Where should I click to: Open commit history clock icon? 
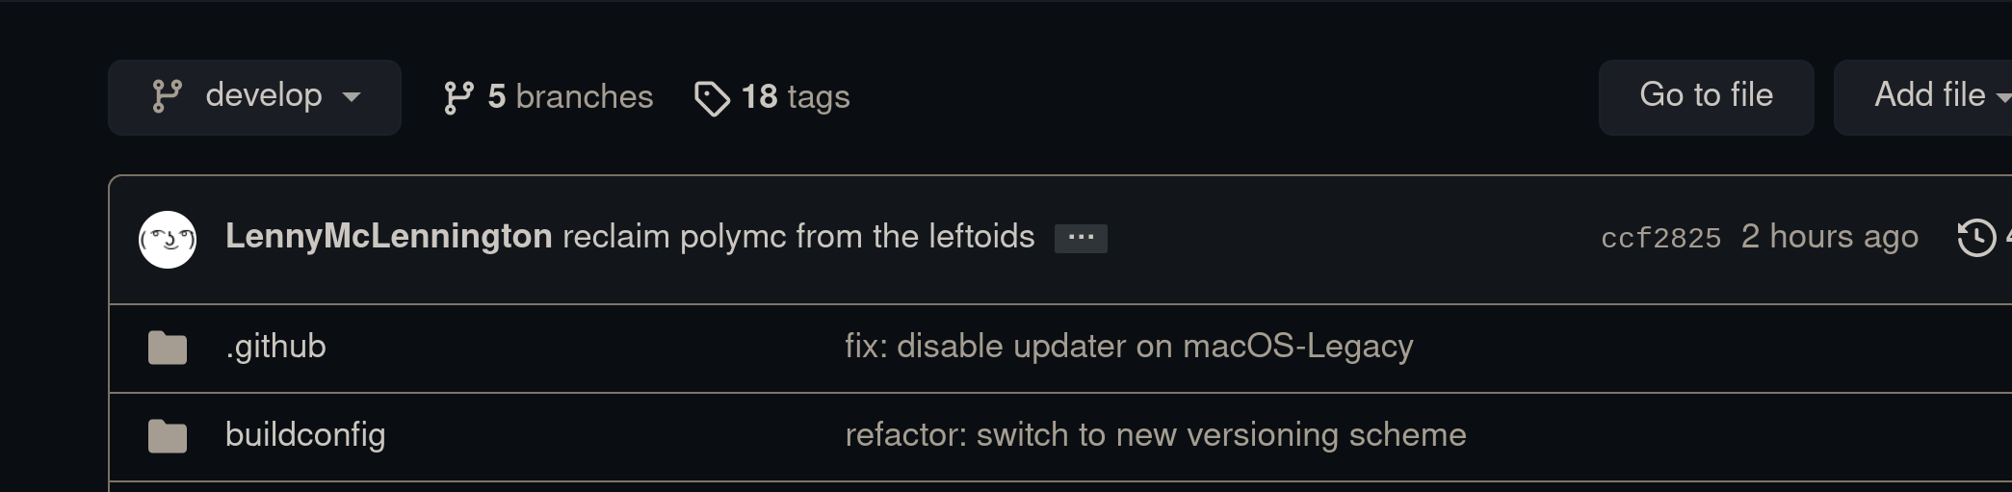[1976, 238]
